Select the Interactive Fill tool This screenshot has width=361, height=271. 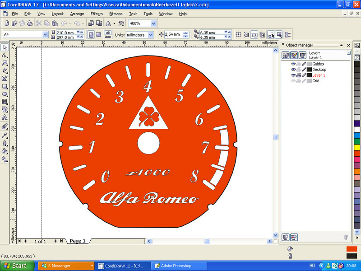click(5, 159)
